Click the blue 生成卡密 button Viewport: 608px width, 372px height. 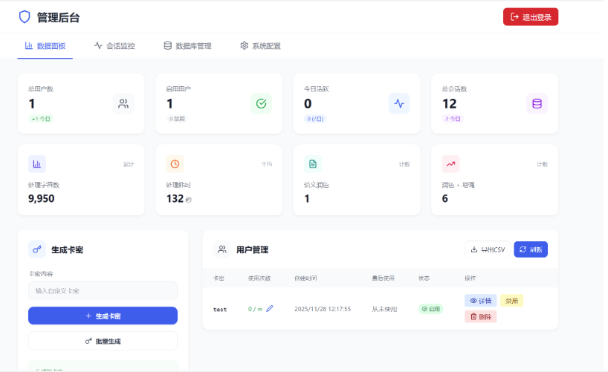click(103, 316)
